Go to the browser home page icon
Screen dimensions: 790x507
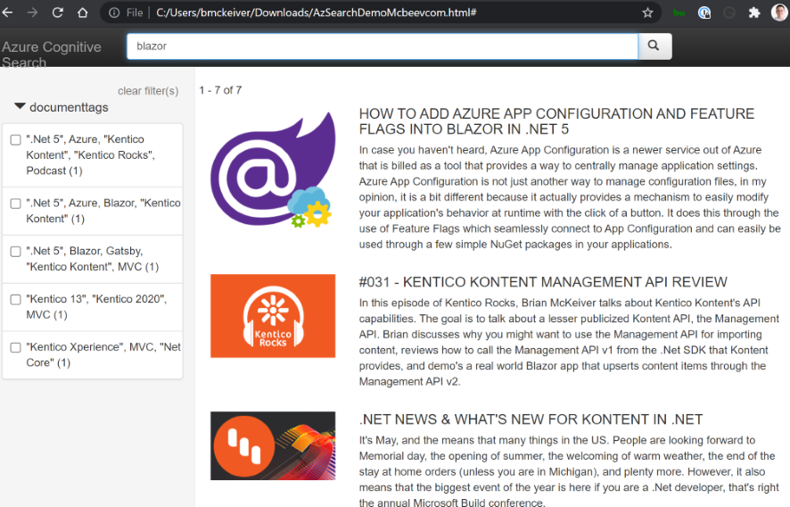82,12
